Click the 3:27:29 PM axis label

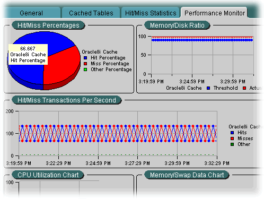click(137, 163)
